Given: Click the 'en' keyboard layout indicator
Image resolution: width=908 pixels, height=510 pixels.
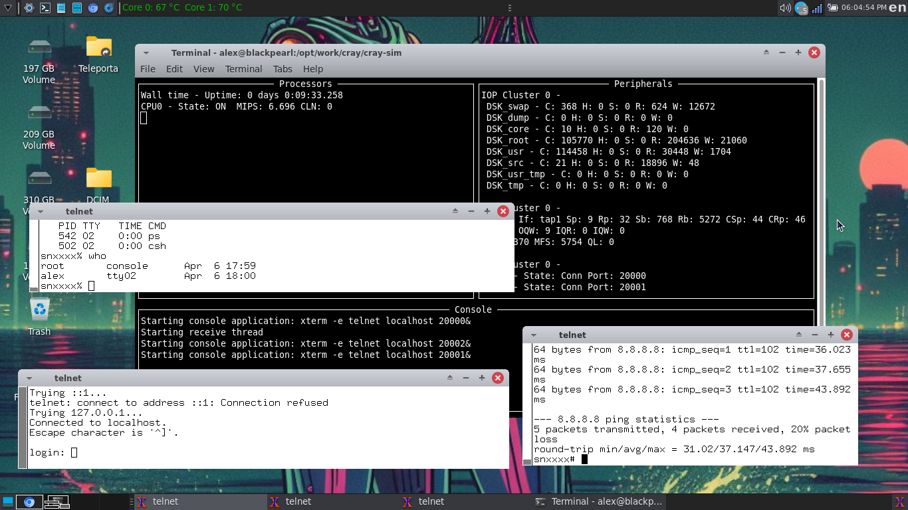Looking at the screenshot, I should coord(899,8).
